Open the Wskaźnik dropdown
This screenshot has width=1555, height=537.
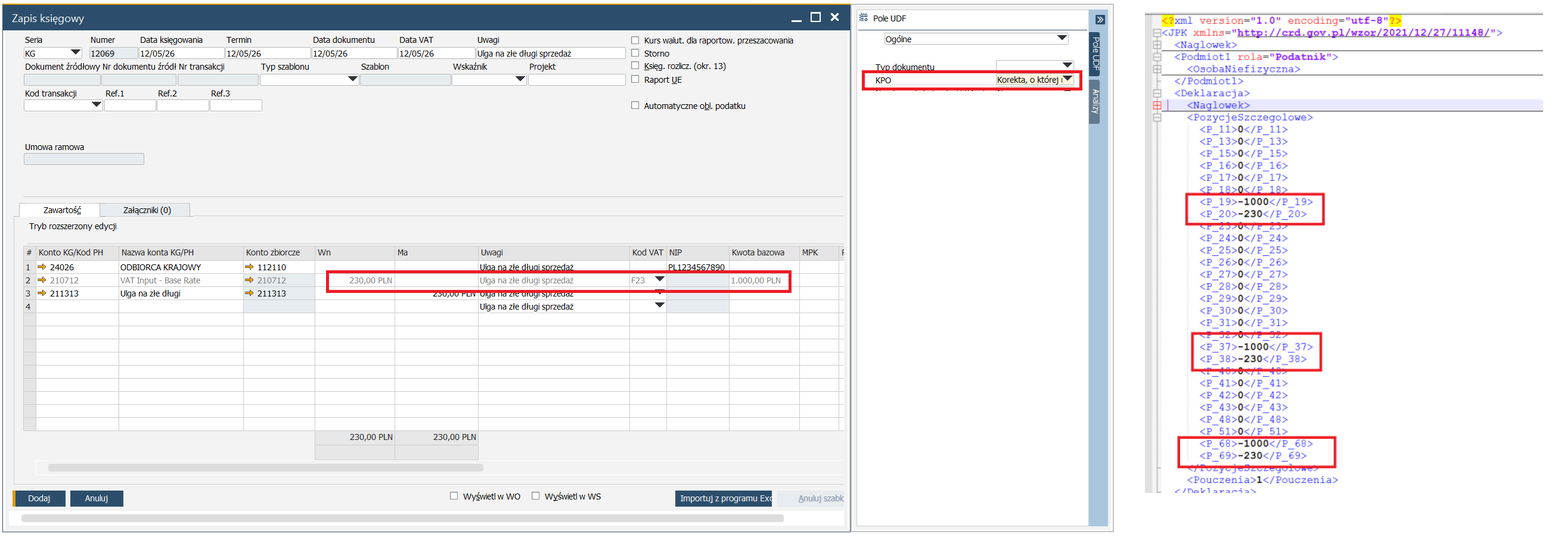coord(520,80)
